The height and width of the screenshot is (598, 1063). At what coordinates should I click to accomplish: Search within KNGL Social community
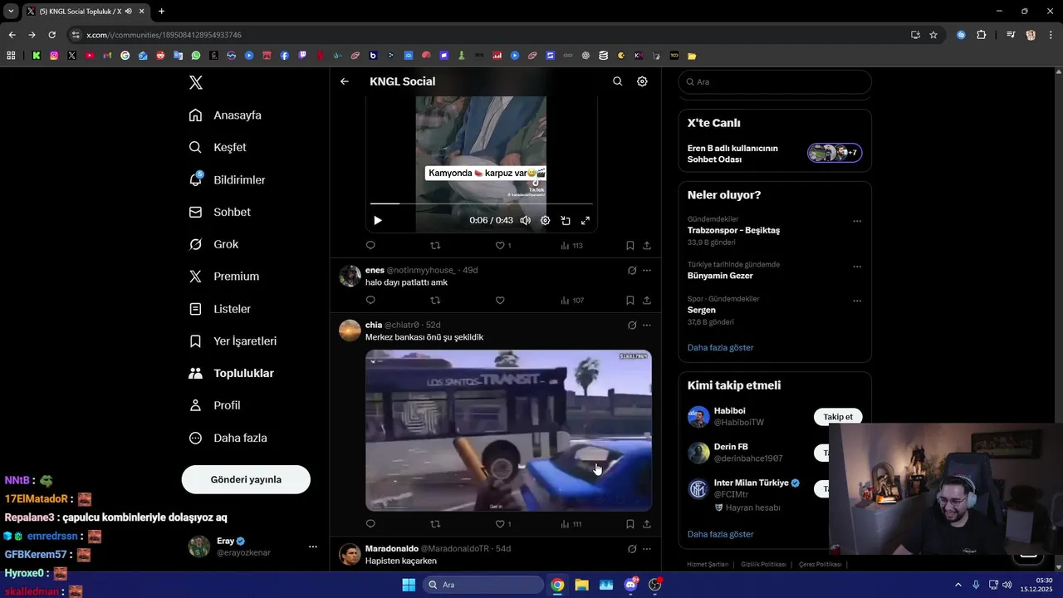[x=617, y=81]
